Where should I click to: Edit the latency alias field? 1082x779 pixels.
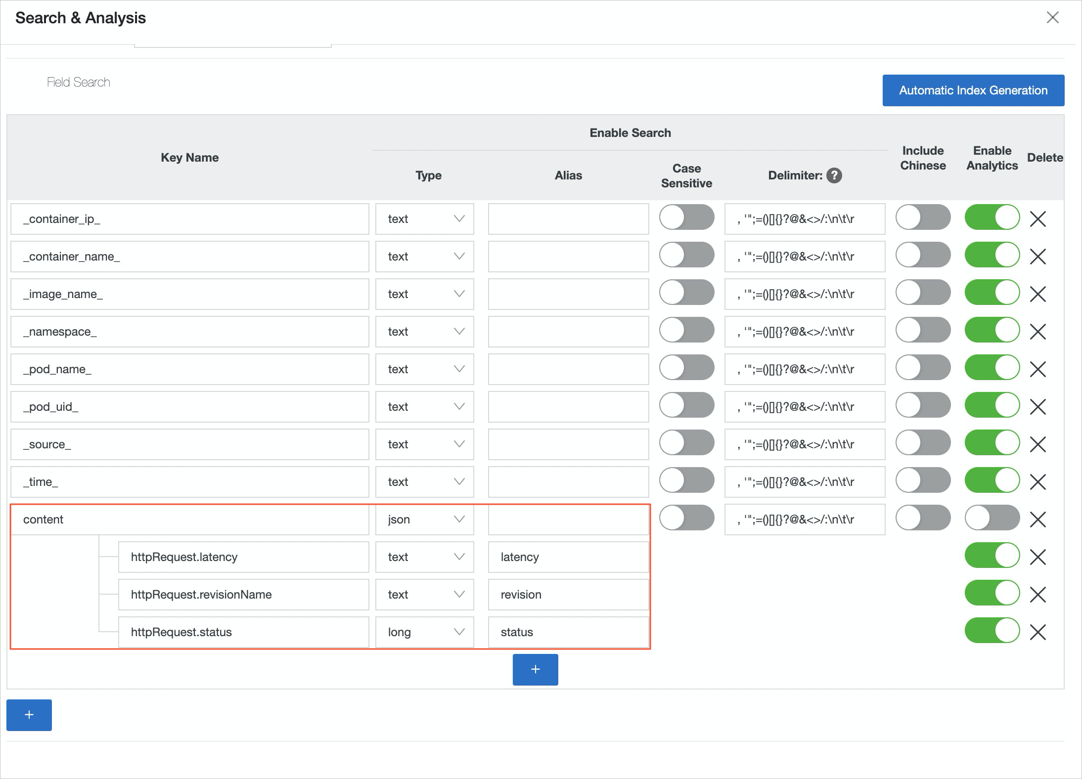tap(568, 557)
